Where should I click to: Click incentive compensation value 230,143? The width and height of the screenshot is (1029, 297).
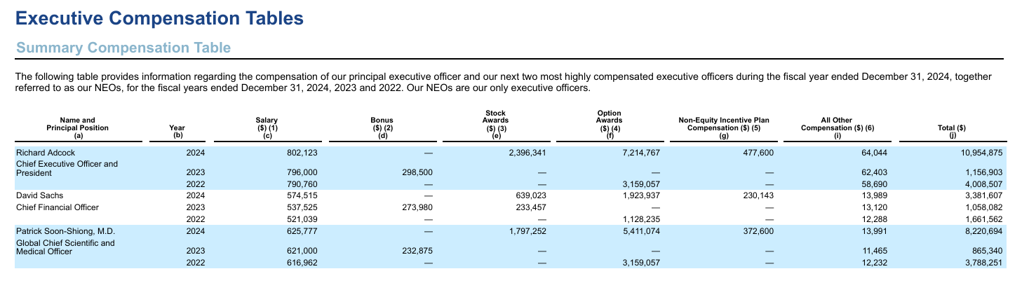point(758,196)
